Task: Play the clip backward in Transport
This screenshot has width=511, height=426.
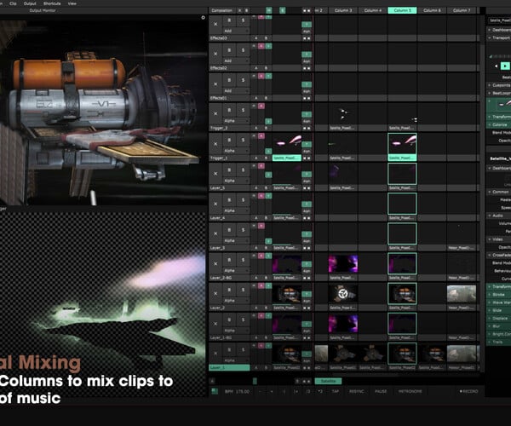Action: [496, 66]
